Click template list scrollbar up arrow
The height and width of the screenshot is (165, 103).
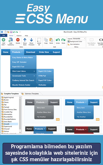coord(20,97)
